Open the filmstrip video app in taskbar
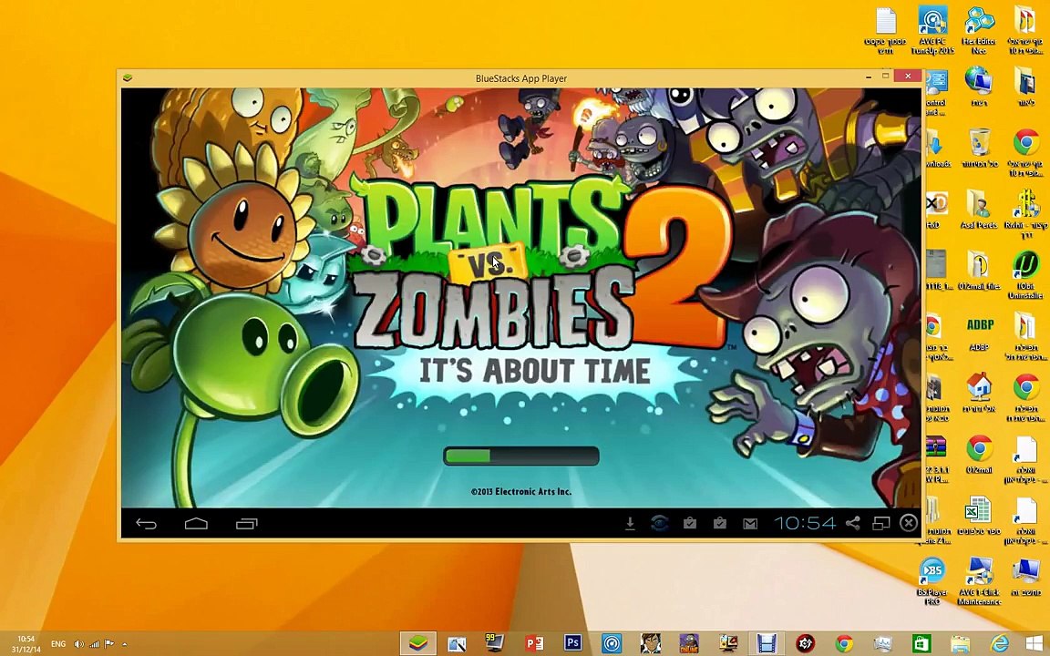 [x=767, y=644]
